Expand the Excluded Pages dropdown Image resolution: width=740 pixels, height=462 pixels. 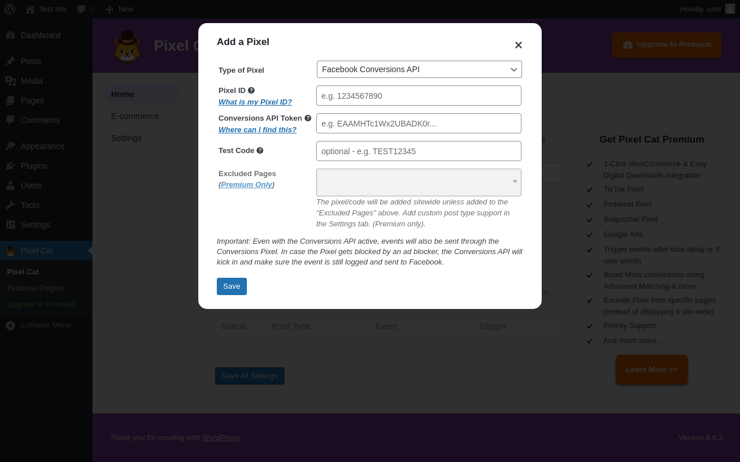pos(419,182)
